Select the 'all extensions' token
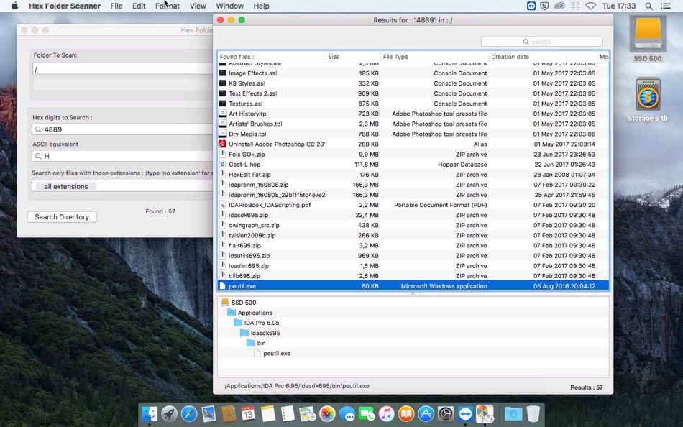This screenshot has height=427, width=683. pos(65,186)
